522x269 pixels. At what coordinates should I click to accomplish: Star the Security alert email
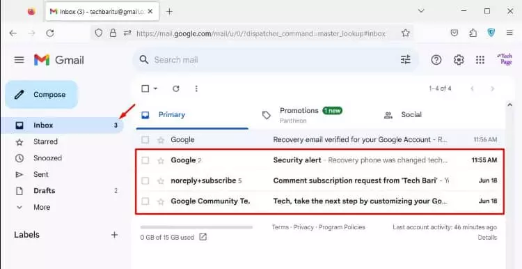click(161, 161)
